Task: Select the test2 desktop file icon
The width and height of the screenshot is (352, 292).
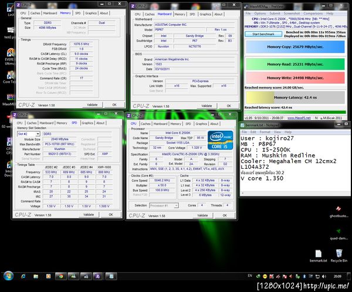Action: pyautogui.click(x=10, y=33)
